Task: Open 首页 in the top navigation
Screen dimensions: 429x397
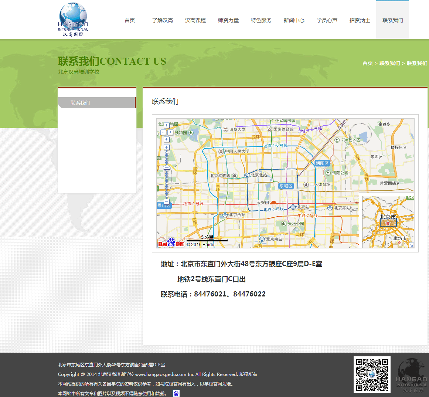Action: pos(130,20)
